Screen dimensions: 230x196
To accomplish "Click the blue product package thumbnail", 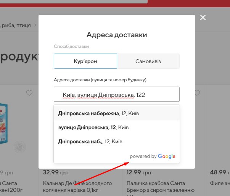I will (x=4, y=123).
